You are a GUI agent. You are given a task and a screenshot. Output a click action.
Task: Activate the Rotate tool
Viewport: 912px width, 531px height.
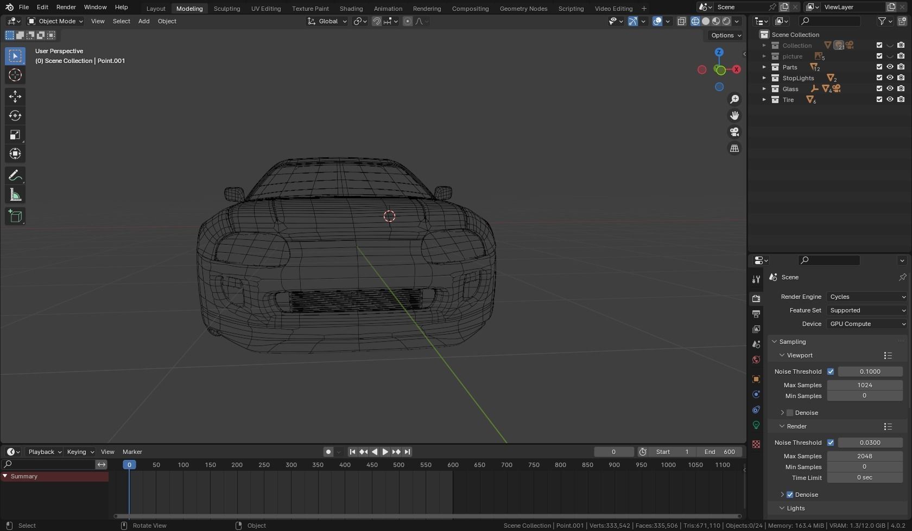[x=15, y=116]
